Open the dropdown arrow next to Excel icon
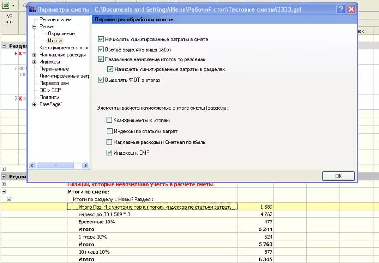The width and height of the screenshot is (379, 263). [13, 5]
